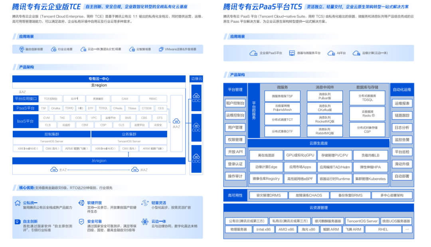Click the TKE box
The height and width of the screenshot is (247, 431).
[x=62, y=118]
